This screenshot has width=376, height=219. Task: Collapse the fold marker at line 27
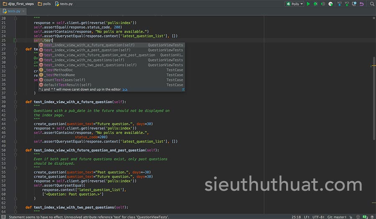coord(15,49)
